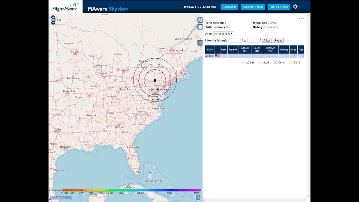Zoom out the map with minus button

click(x=53, y=23)
